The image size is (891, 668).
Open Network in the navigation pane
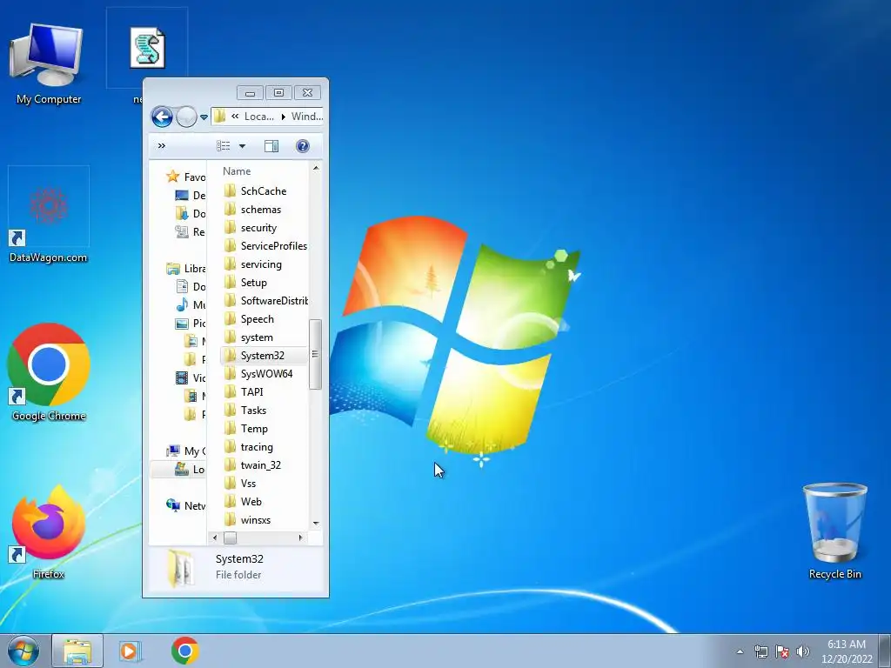pos(186,505)
